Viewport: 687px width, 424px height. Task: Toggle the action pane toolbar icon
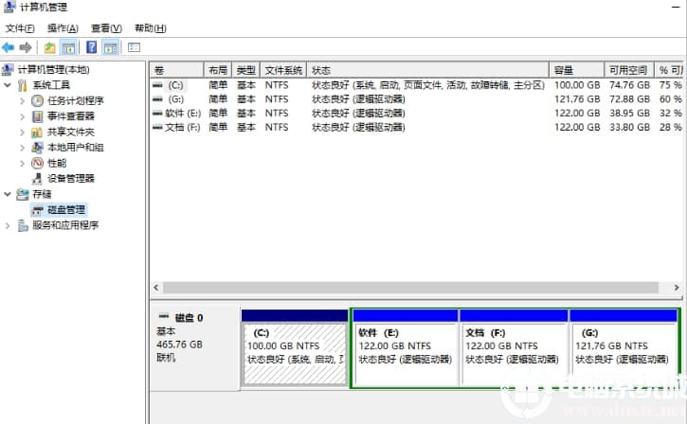(x=111, y=47)
